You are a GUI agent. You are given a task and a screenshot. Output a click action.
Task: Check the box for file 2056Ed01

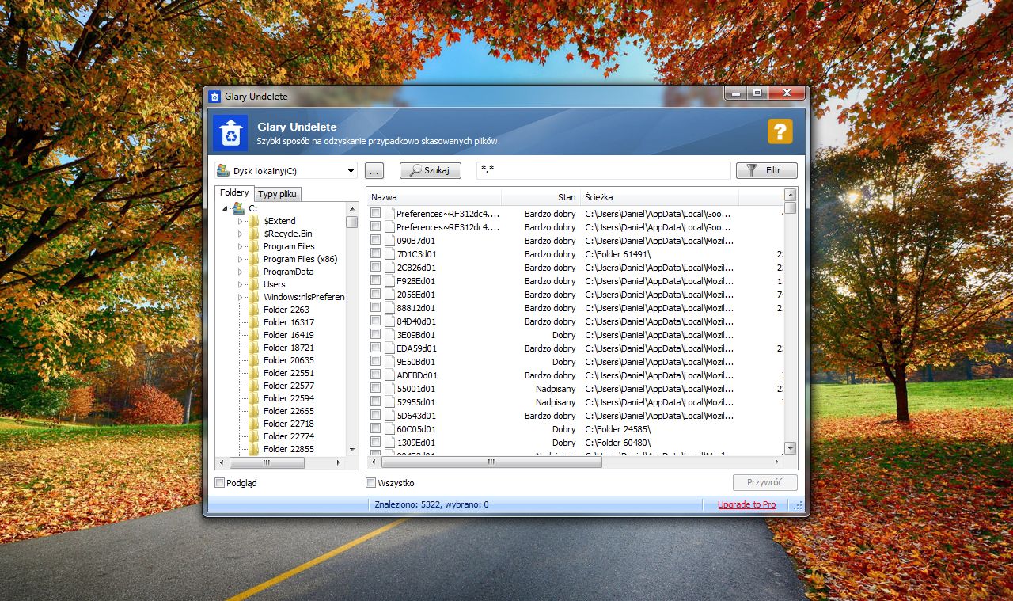[x=376, y=294]
